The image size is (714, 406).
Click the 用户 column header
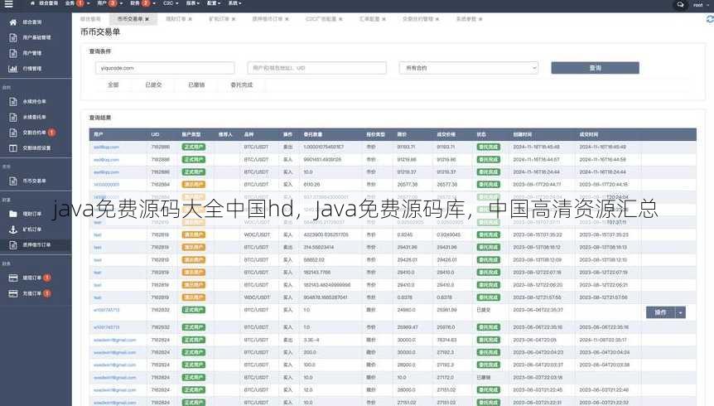[x=99, y=134]
